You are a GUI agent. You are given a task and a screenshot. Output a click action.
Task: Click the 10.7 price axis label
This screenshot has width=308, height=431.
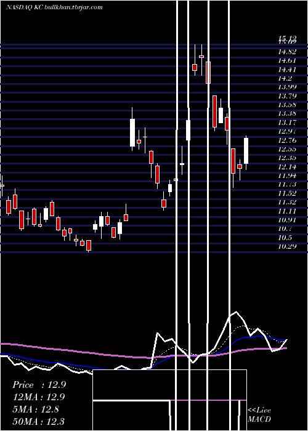285,228
